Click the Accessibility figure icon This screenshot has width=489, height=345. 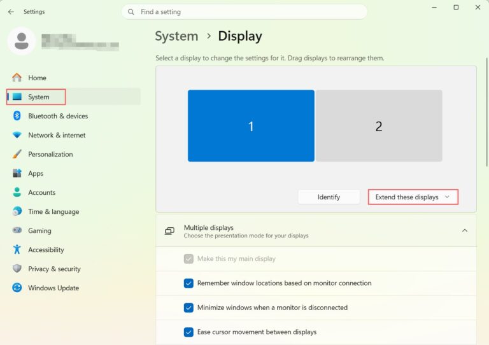(17, 250)
